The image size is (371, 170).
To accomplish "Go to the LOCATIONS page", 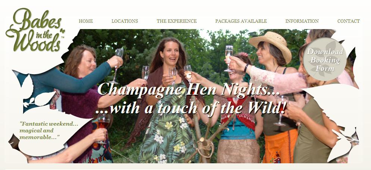I will pos(125,21).
